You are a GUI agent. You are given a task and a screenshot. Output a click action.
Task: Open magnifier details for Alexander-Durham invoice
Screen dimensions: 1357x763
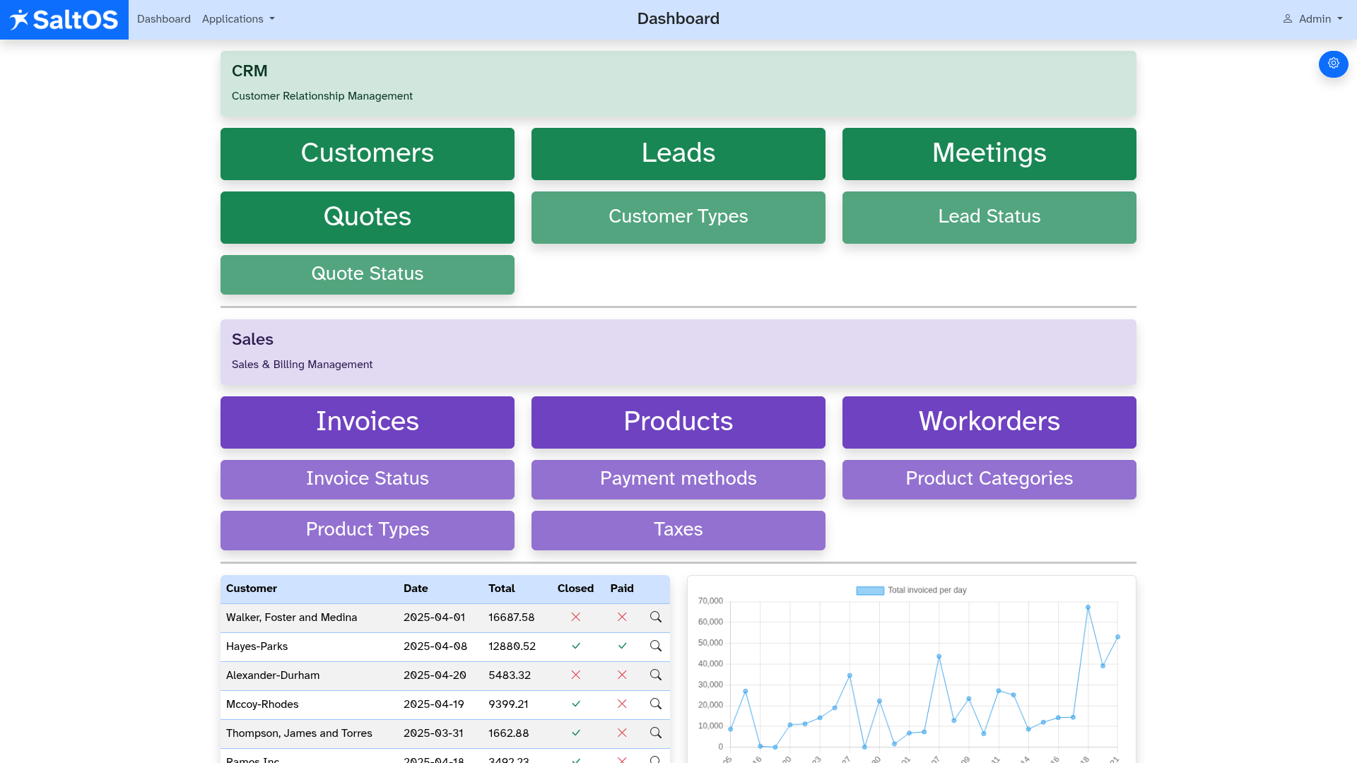[x=655, y=675]
